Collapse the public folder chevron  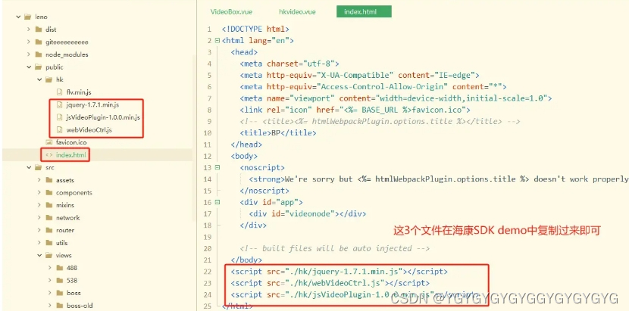pos(29,67)
